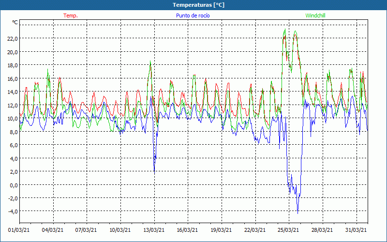Click the 25/03/21 date label

coord(288,230)
